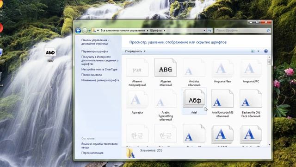Expand the address bar history dropdown
This screenshot has height=167, width=296.
(204, 31)
